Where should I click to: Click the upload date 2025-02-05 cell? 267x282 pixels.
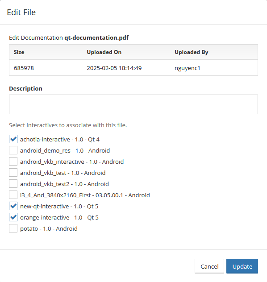click(x=114, y=68)
